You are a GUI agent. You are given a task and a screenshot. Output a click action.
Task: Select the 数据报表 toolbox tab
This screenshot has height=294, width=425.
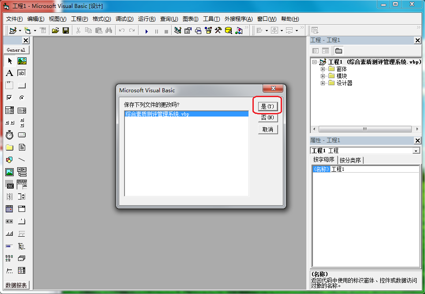click(x=16, y=285)
